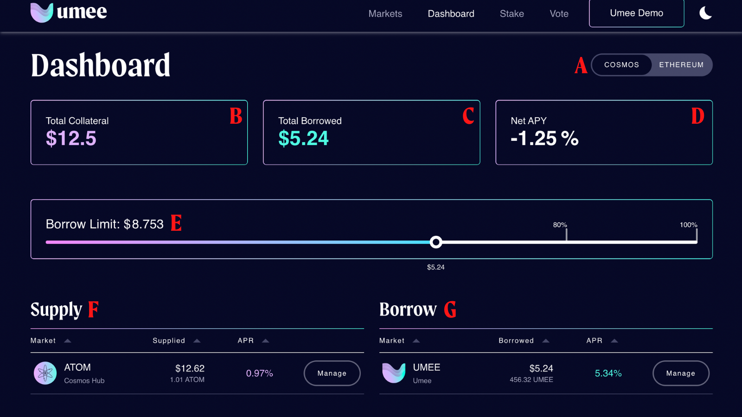This screenshot has width=742, height=417.
Task: Switch network to Cosmos
Action: pos(621,65)
